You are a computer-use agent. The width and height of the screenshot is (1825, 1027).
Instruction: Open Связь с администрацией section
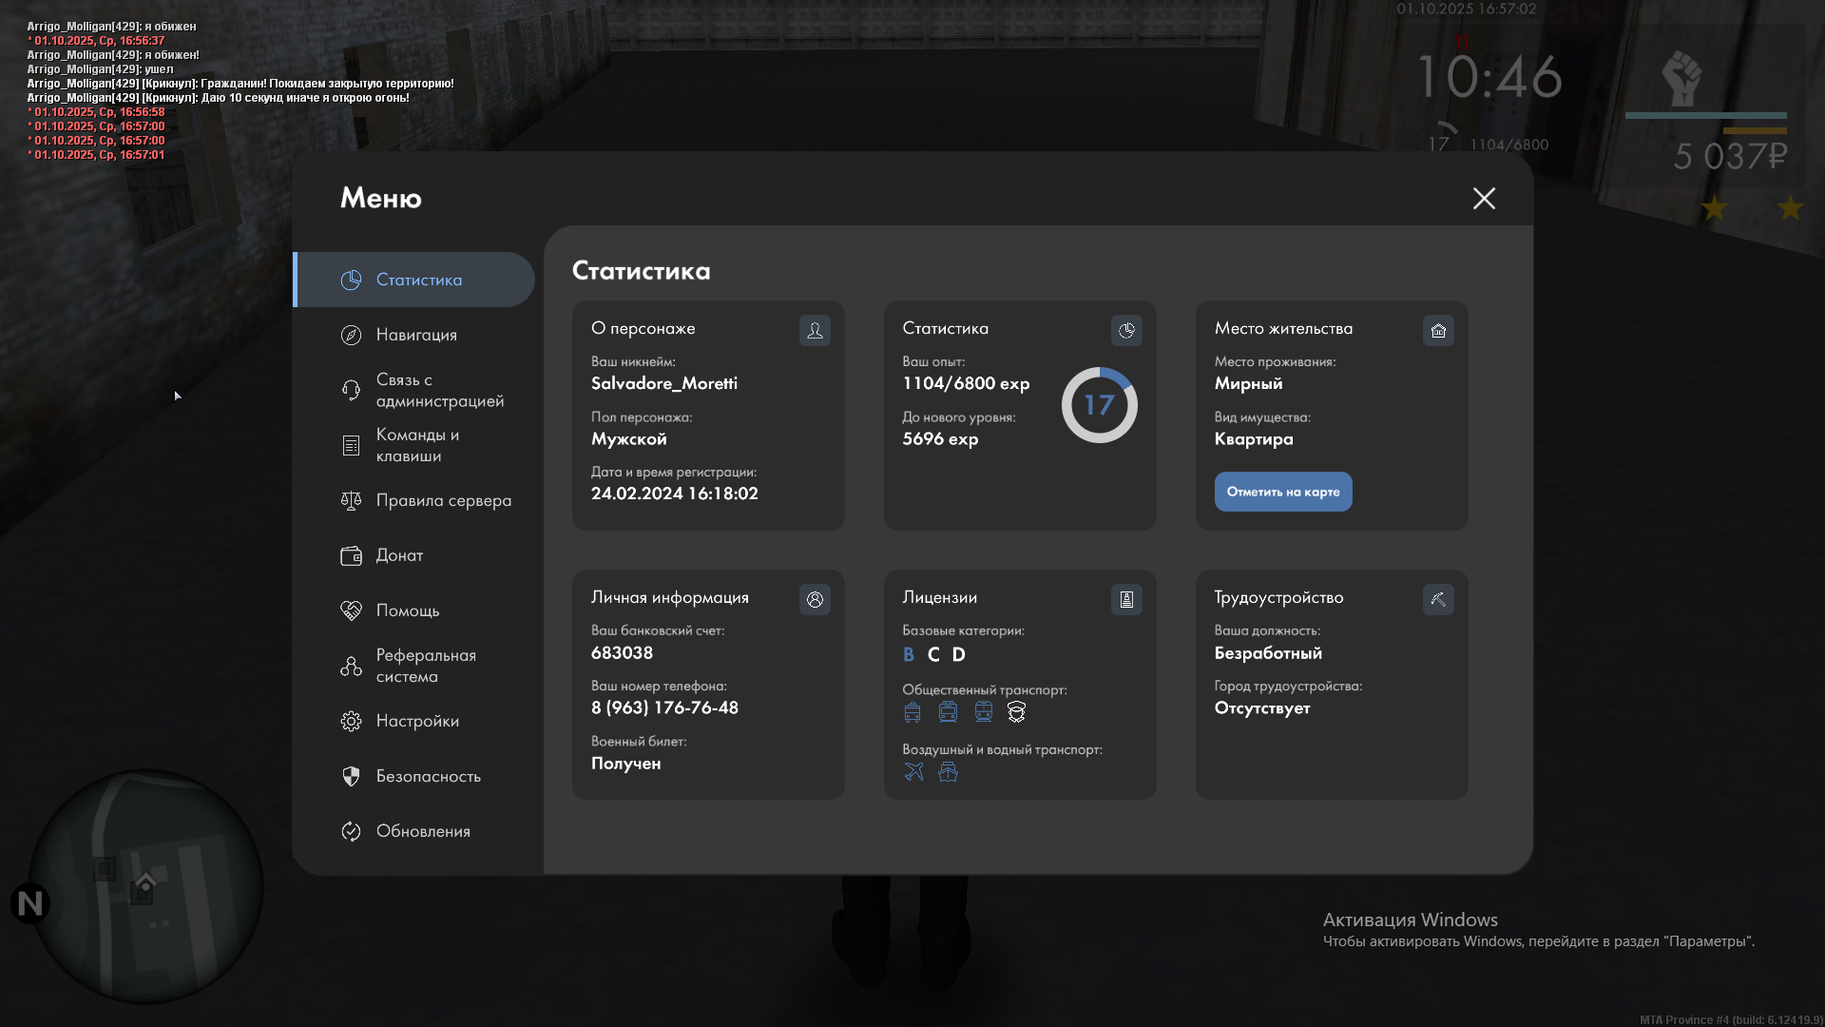pos(438,390)
